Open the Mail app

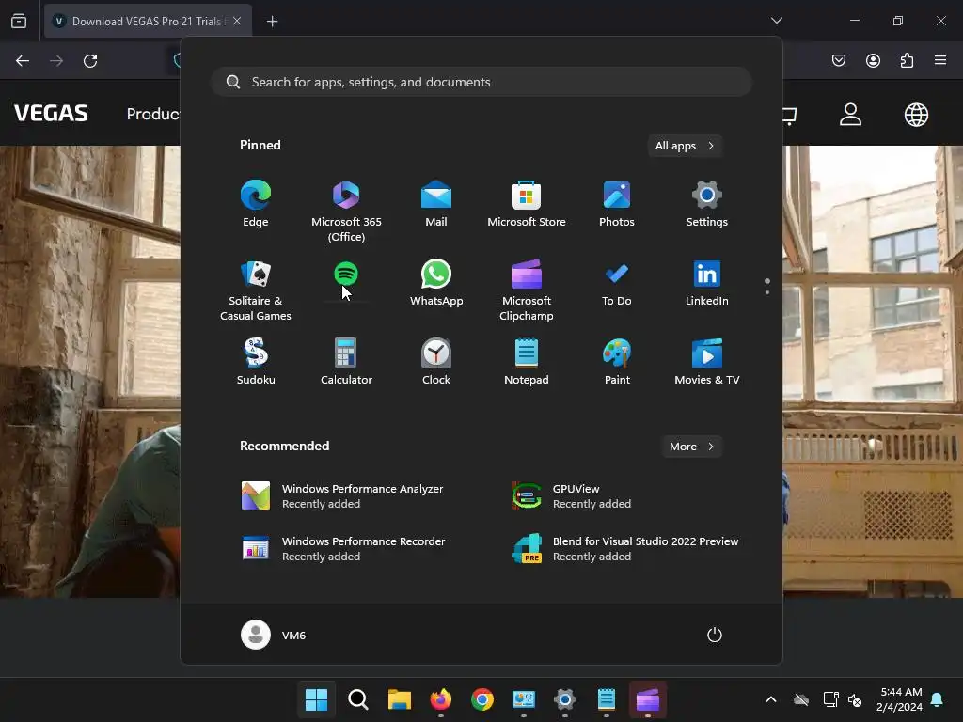pos(436,204)
